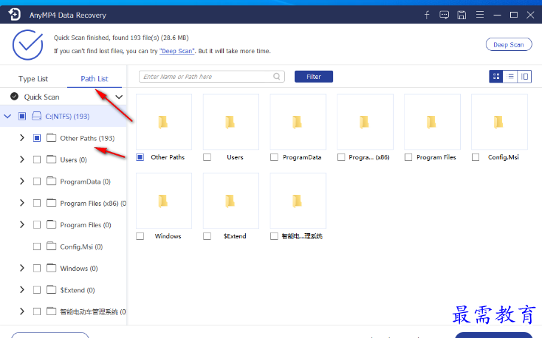542x338 pixels.
Task: Select Program Files (0) tree row text
Action: 86,225
